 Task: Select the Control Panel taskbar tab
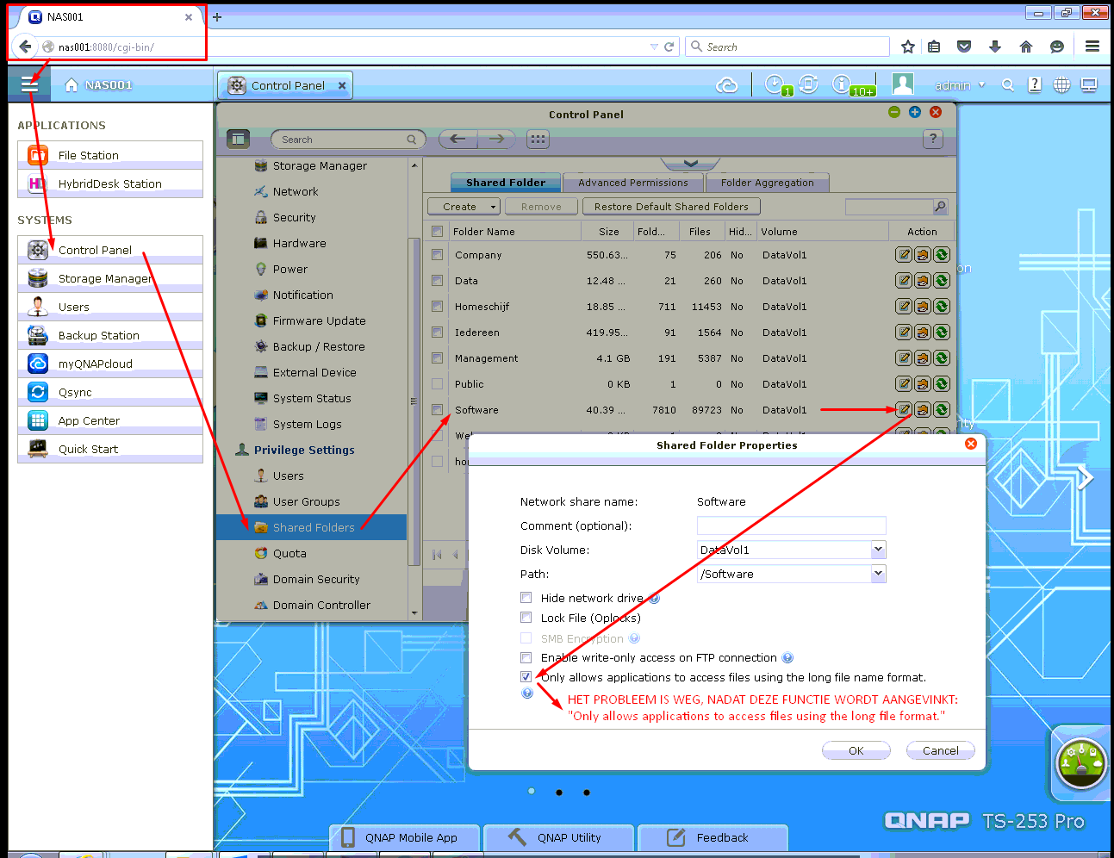tap(285, 85)
